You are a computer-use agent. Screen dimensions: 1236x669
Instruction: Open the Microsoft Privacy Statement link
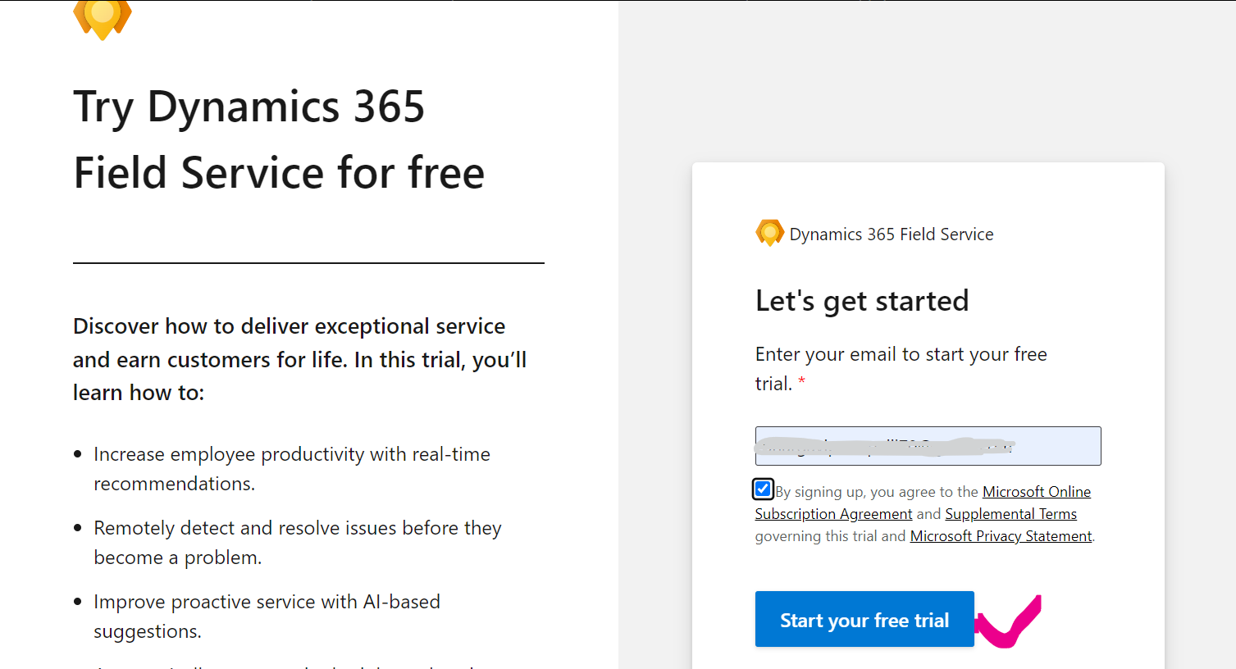click(x=1001, y=536)
